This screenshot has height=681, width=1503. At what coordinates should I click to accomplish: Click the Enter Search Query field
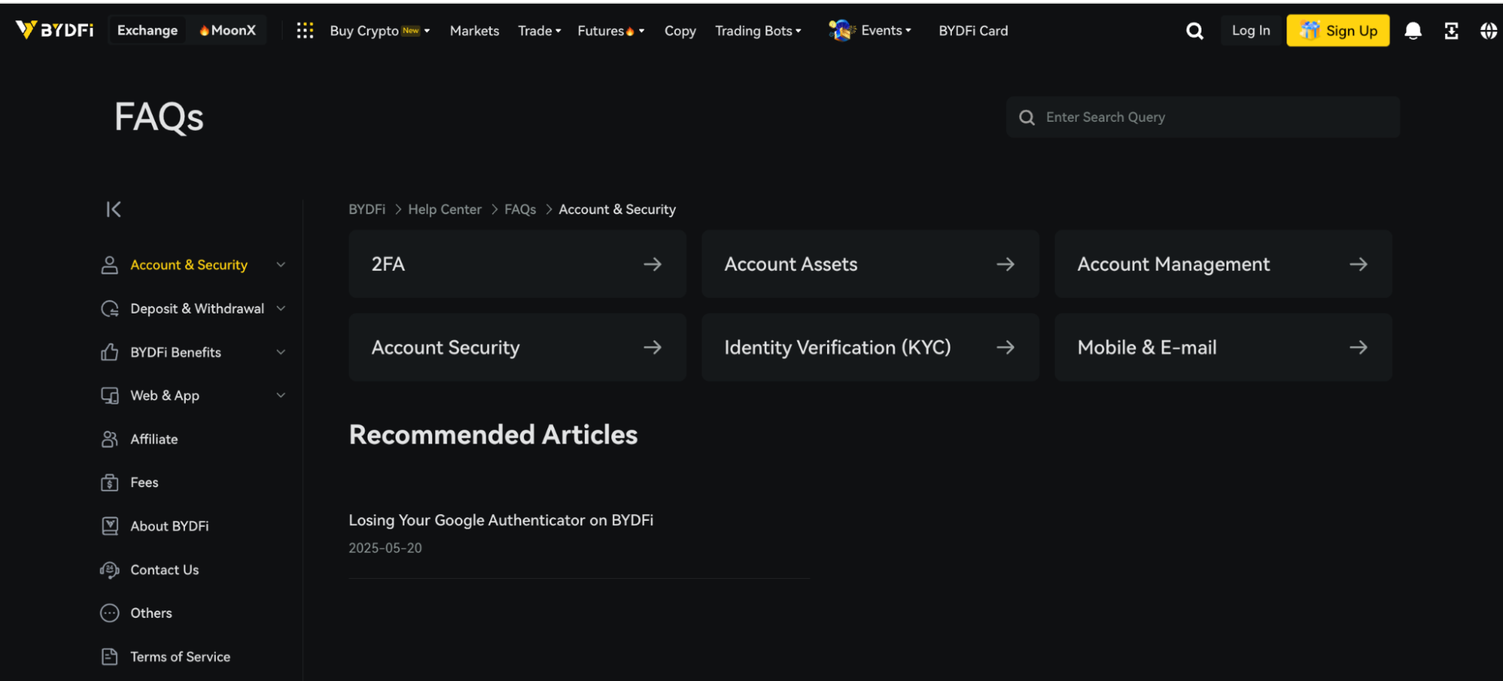tap(1211, 117)
